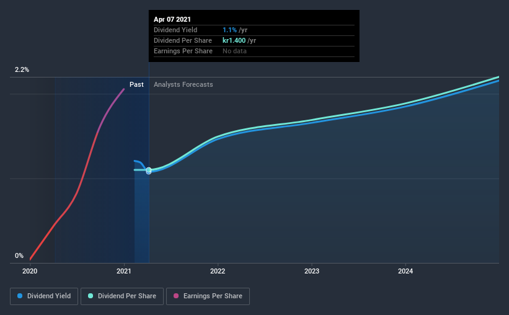Click the highlighted data point marker on the chart
This screenshot has height=315, width=509.
[x=149, y=171]
